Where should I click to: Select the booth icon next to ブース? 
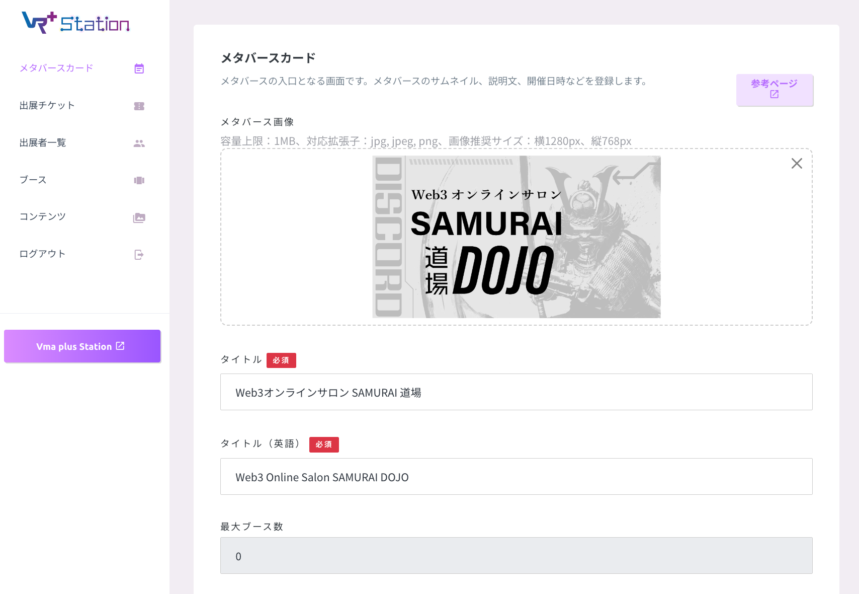point(139,180)
